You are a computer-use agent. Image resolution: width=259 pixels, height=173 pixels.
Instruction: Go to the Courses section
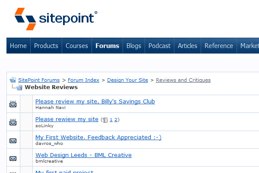pyautogui.click(x=77, y=46)
